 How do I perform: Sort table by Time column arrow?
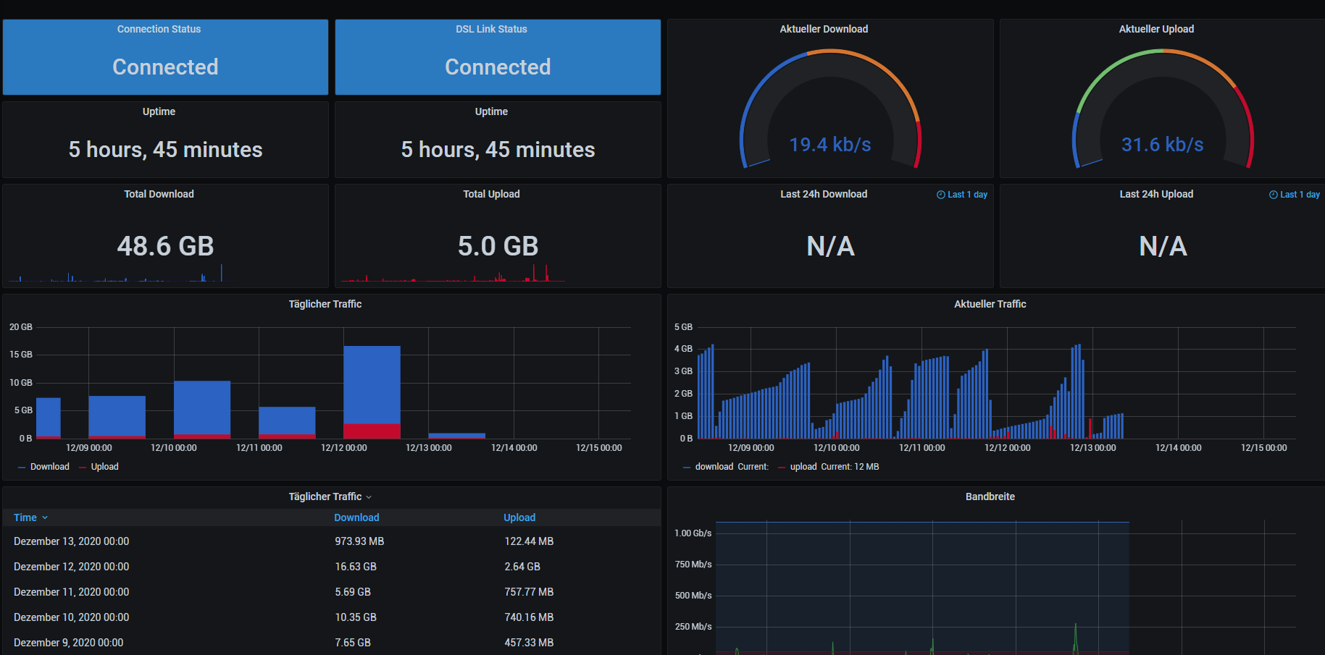click(x=45, y=517)
